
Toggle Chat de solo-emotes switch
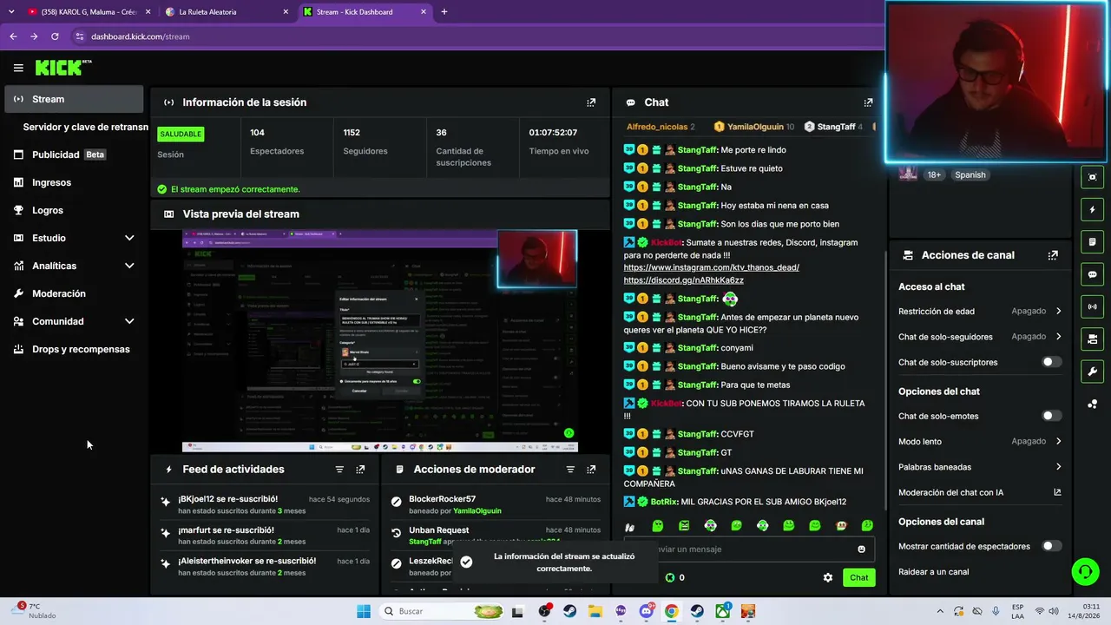pyautogui.click(x=1051, y=416)
